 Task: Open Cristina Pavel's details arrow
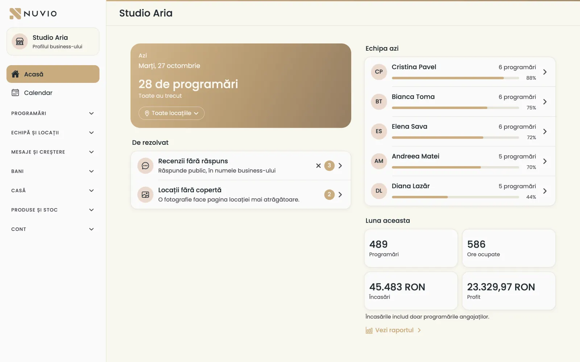[545, 72]
